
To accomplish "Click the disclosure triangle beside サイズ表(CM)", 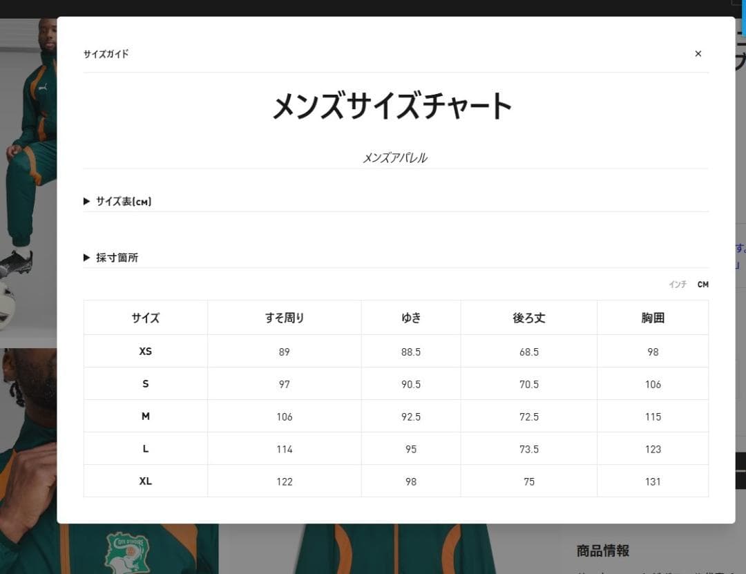I will (86, 201).
